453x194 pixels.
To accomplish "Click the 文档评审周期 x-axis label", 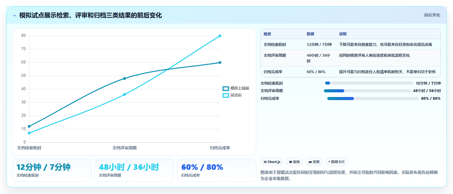I will click(125, 148).
